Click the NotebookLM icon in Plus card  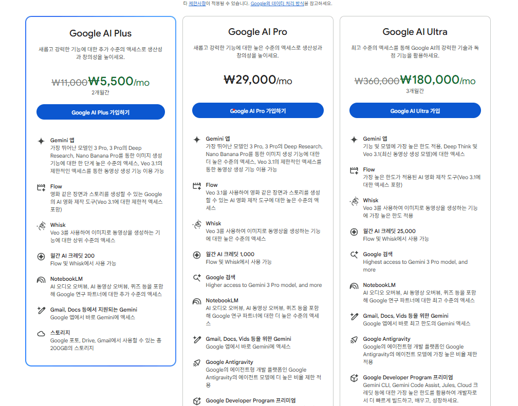pyautogui.click(x=42, y=280)
